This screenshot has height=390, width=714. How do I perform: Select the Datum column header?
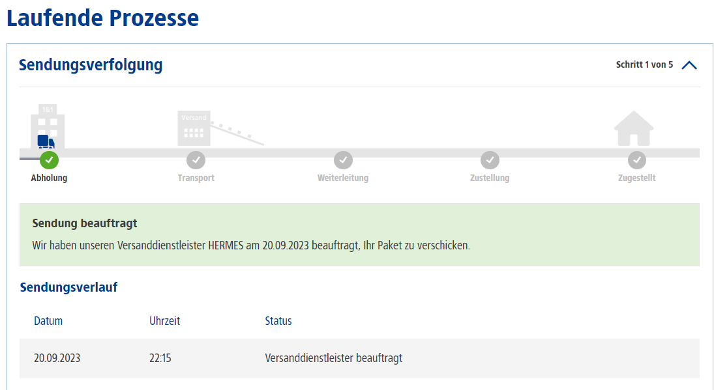click(x=48, y=321)
